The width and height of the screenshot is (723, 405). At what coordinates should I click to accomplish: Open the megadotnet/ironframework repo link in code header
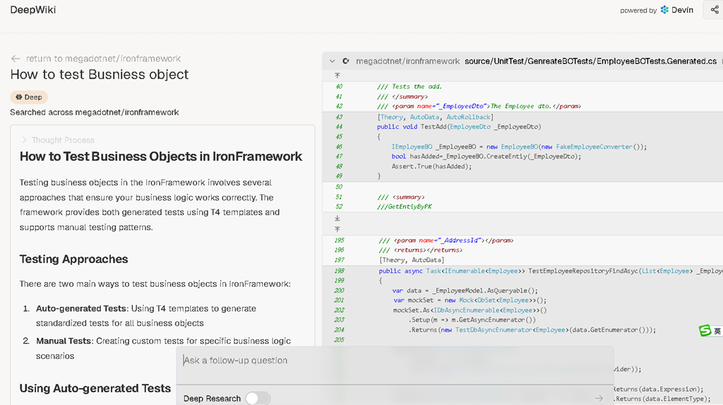[407, 61]
